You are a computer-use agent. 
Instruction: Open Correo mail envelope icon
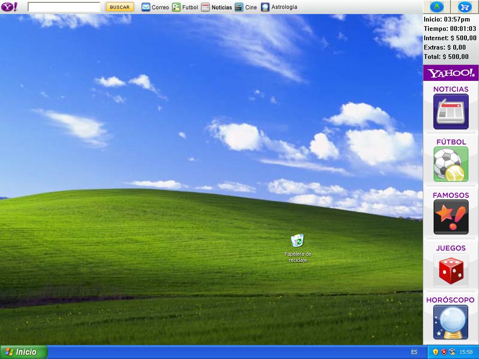(x=146, y=7)
